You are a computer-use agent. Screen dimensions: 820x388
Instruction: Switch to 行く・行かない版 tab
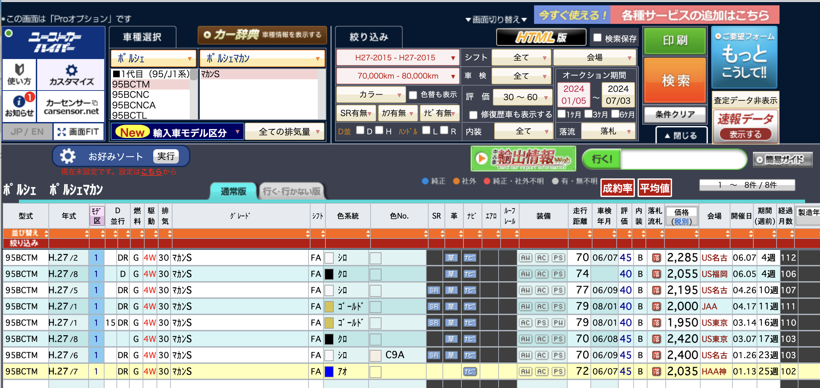coord(292,191)
